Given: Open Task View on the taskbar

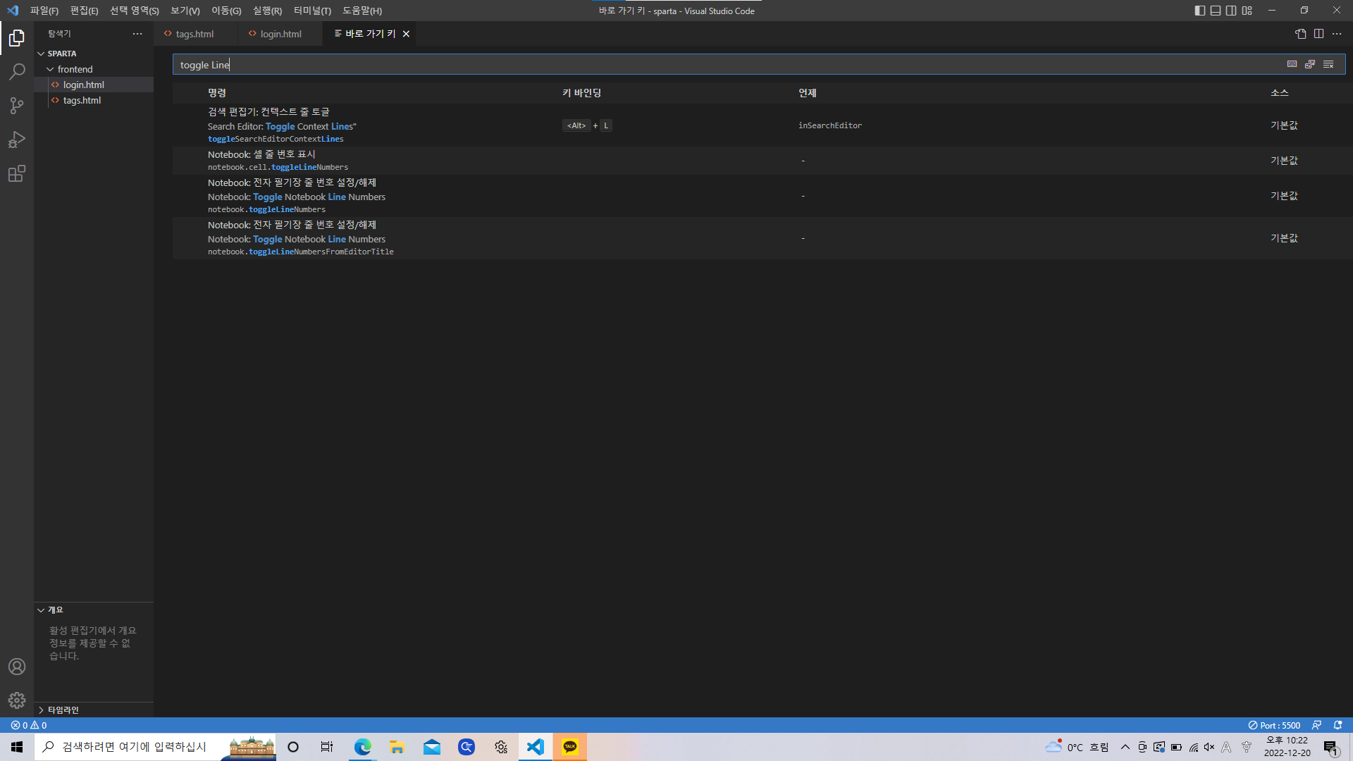Looking at the screenshot, I should (327, 747).
